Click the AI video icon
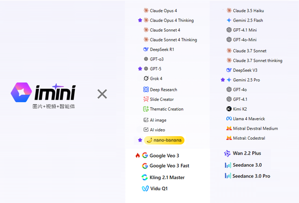 [146, 130]
